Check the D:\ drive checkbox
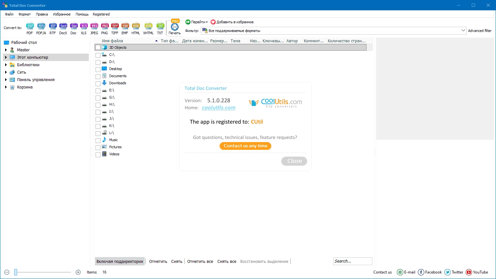Viewport: 496px width, 279px height. pos(98,62)
